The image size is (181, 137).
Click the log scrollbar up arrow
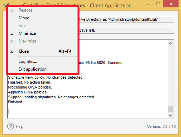(x=170, y=43)
